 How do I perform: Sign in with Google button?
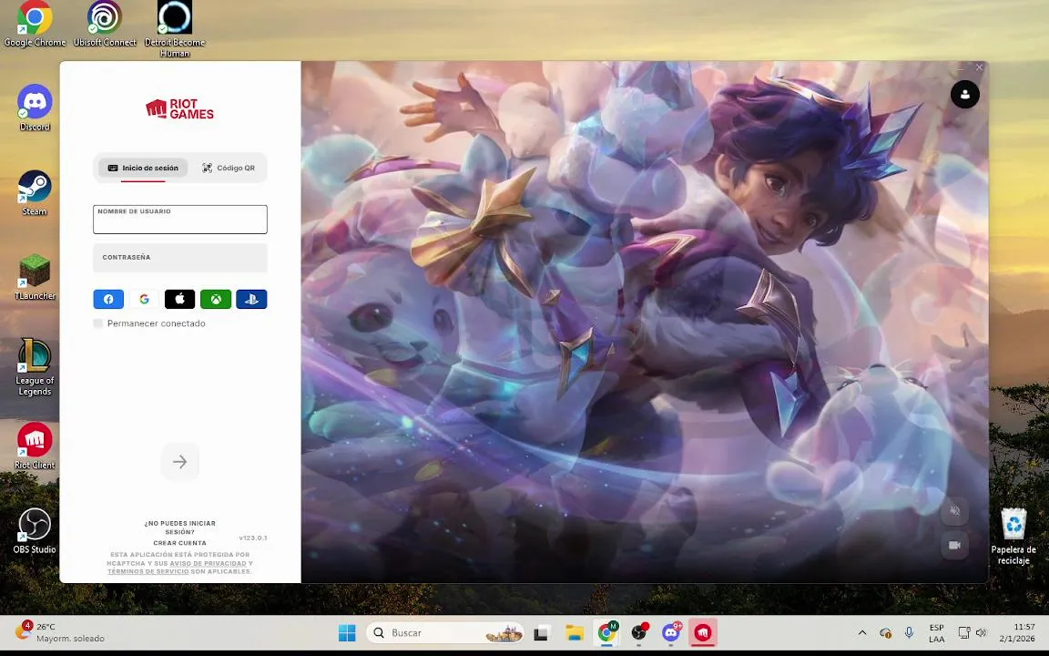pyautogui.click(x=144, y=299)
